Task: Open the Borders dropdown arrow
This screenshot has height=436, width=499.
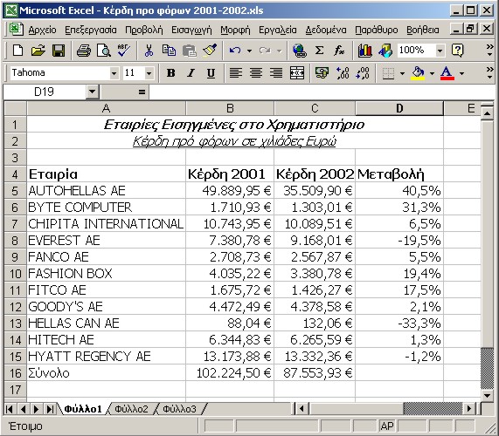Action: click(402, 73)
